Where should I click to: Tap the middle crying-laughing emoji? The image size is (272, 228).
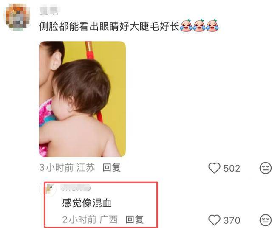tap(199, 25)
